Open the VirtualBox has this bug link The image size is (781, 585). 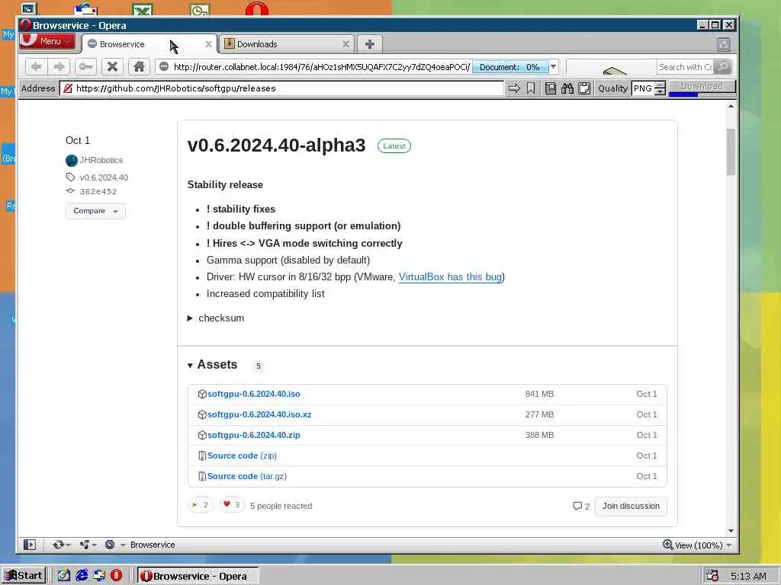click(450, 277)
